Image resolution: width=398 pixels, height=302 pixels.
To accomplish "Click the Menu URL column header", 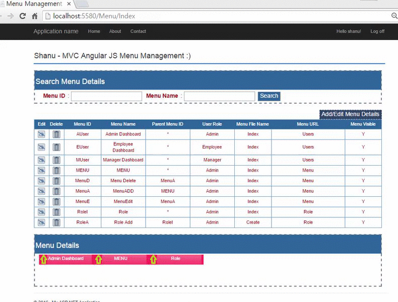I will coord(308,124).
